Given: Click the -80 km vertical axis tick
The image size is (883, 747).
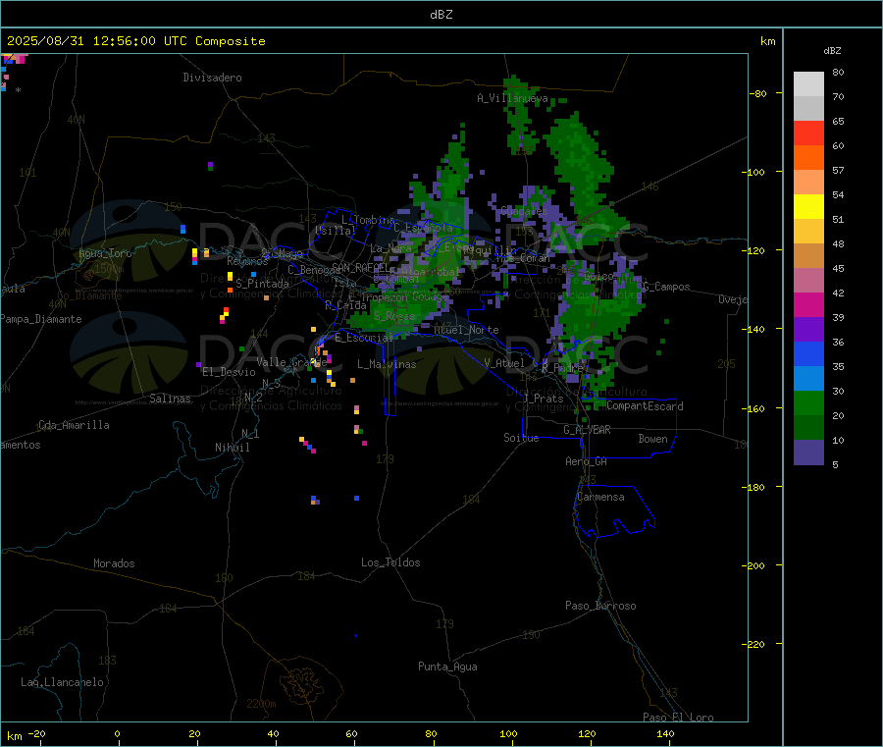Looking at the screenshot, I should click(x=756, y=93).
